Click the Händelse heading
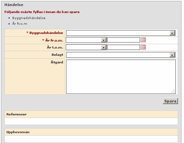The height and width of the screenshot is (143, 184). (14, 5)
